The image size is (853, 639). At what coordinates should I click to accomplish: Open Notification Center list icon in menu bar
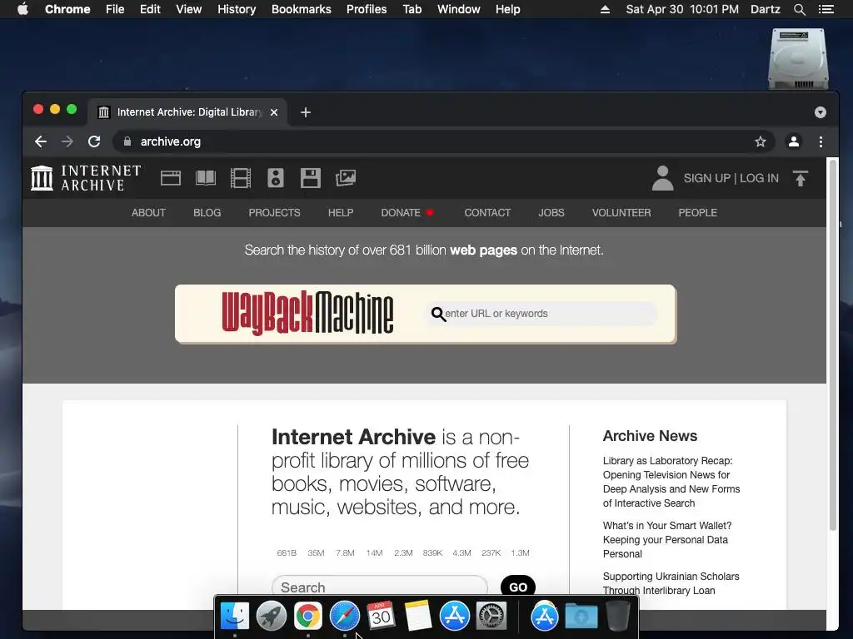coord(826,9)
